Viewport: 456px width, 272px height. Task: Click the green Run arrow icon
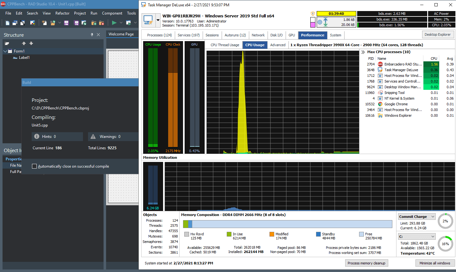coord(114,23)
